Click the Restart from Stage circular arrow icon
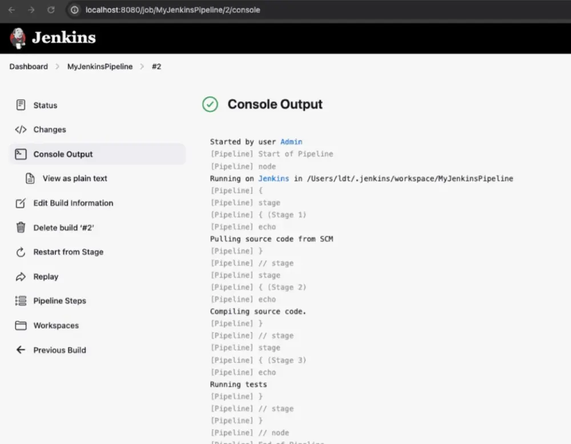 click(x=21, y=252)
